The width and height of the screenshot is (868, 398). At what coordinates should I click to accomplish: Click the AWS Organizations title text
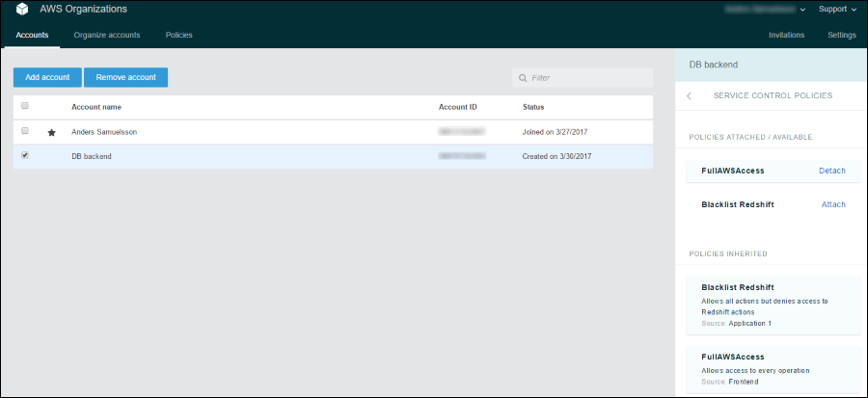[x=84, y=9]
